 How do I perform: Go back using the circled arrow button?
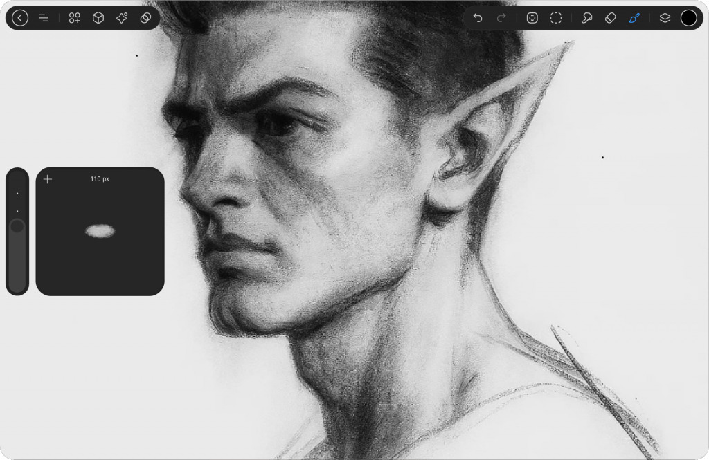pyautogui.click(x=20, y=18)
